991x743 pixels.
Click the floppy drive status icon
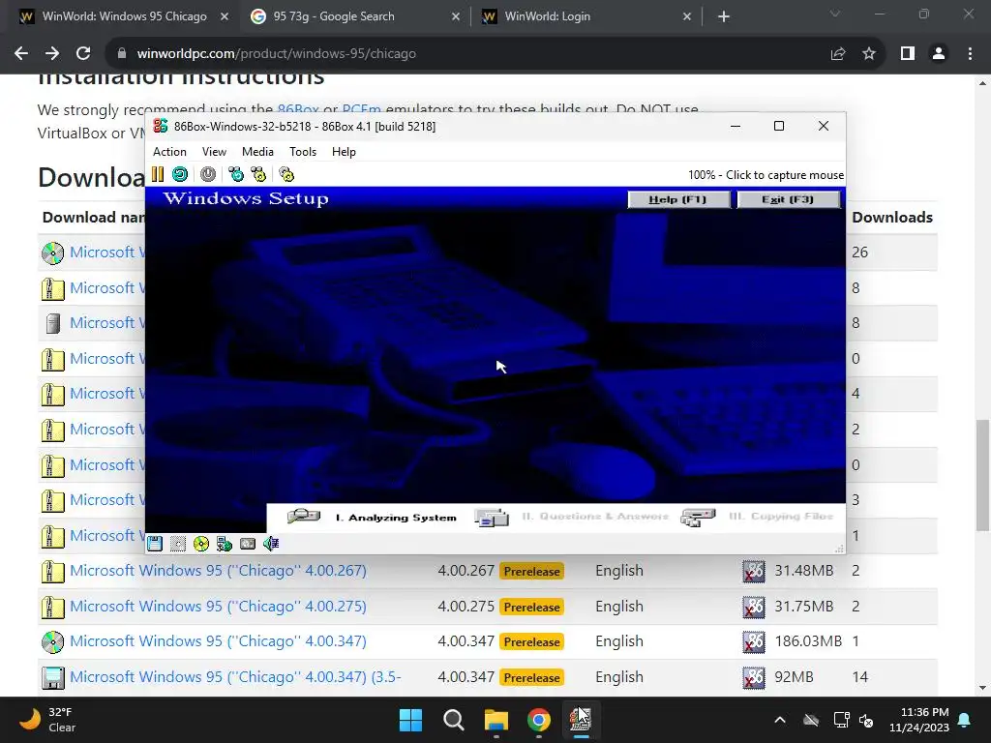(155, 544)
